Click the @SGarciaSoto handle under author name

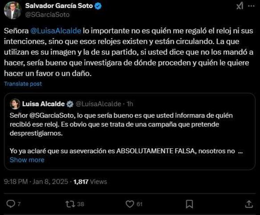coord(48,15)
